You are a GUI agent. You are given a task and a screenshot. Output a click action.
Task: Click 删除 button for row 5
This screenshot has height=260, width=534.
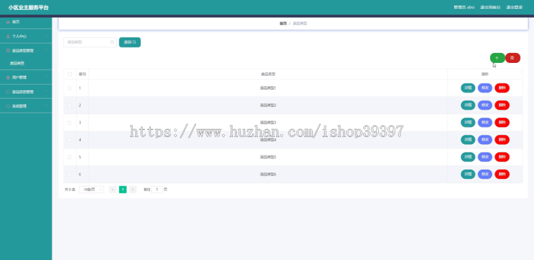coord(502,157)
